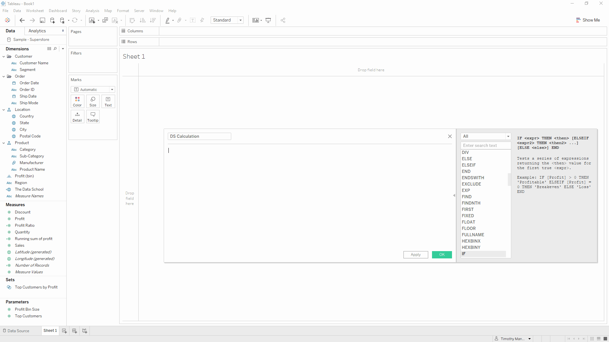Collapse the Customer folder
The height and width of the screenshot is (342, 609).
click(4, 57)
